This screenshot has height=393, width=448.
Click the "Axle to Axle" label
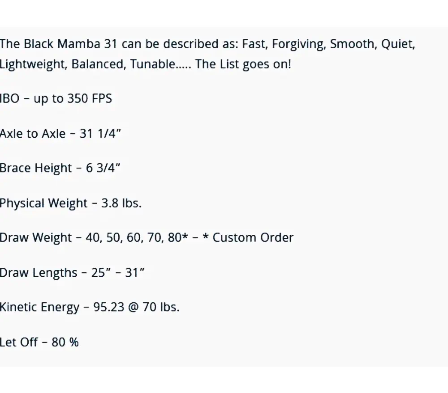pyautogui.click(x=33, y=133)
